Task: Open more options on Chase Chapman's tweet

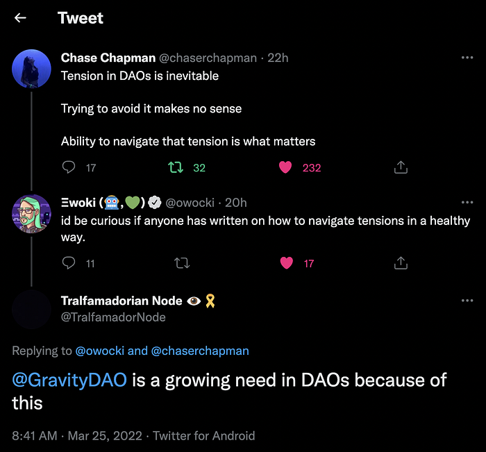Action: coord(467,58)
